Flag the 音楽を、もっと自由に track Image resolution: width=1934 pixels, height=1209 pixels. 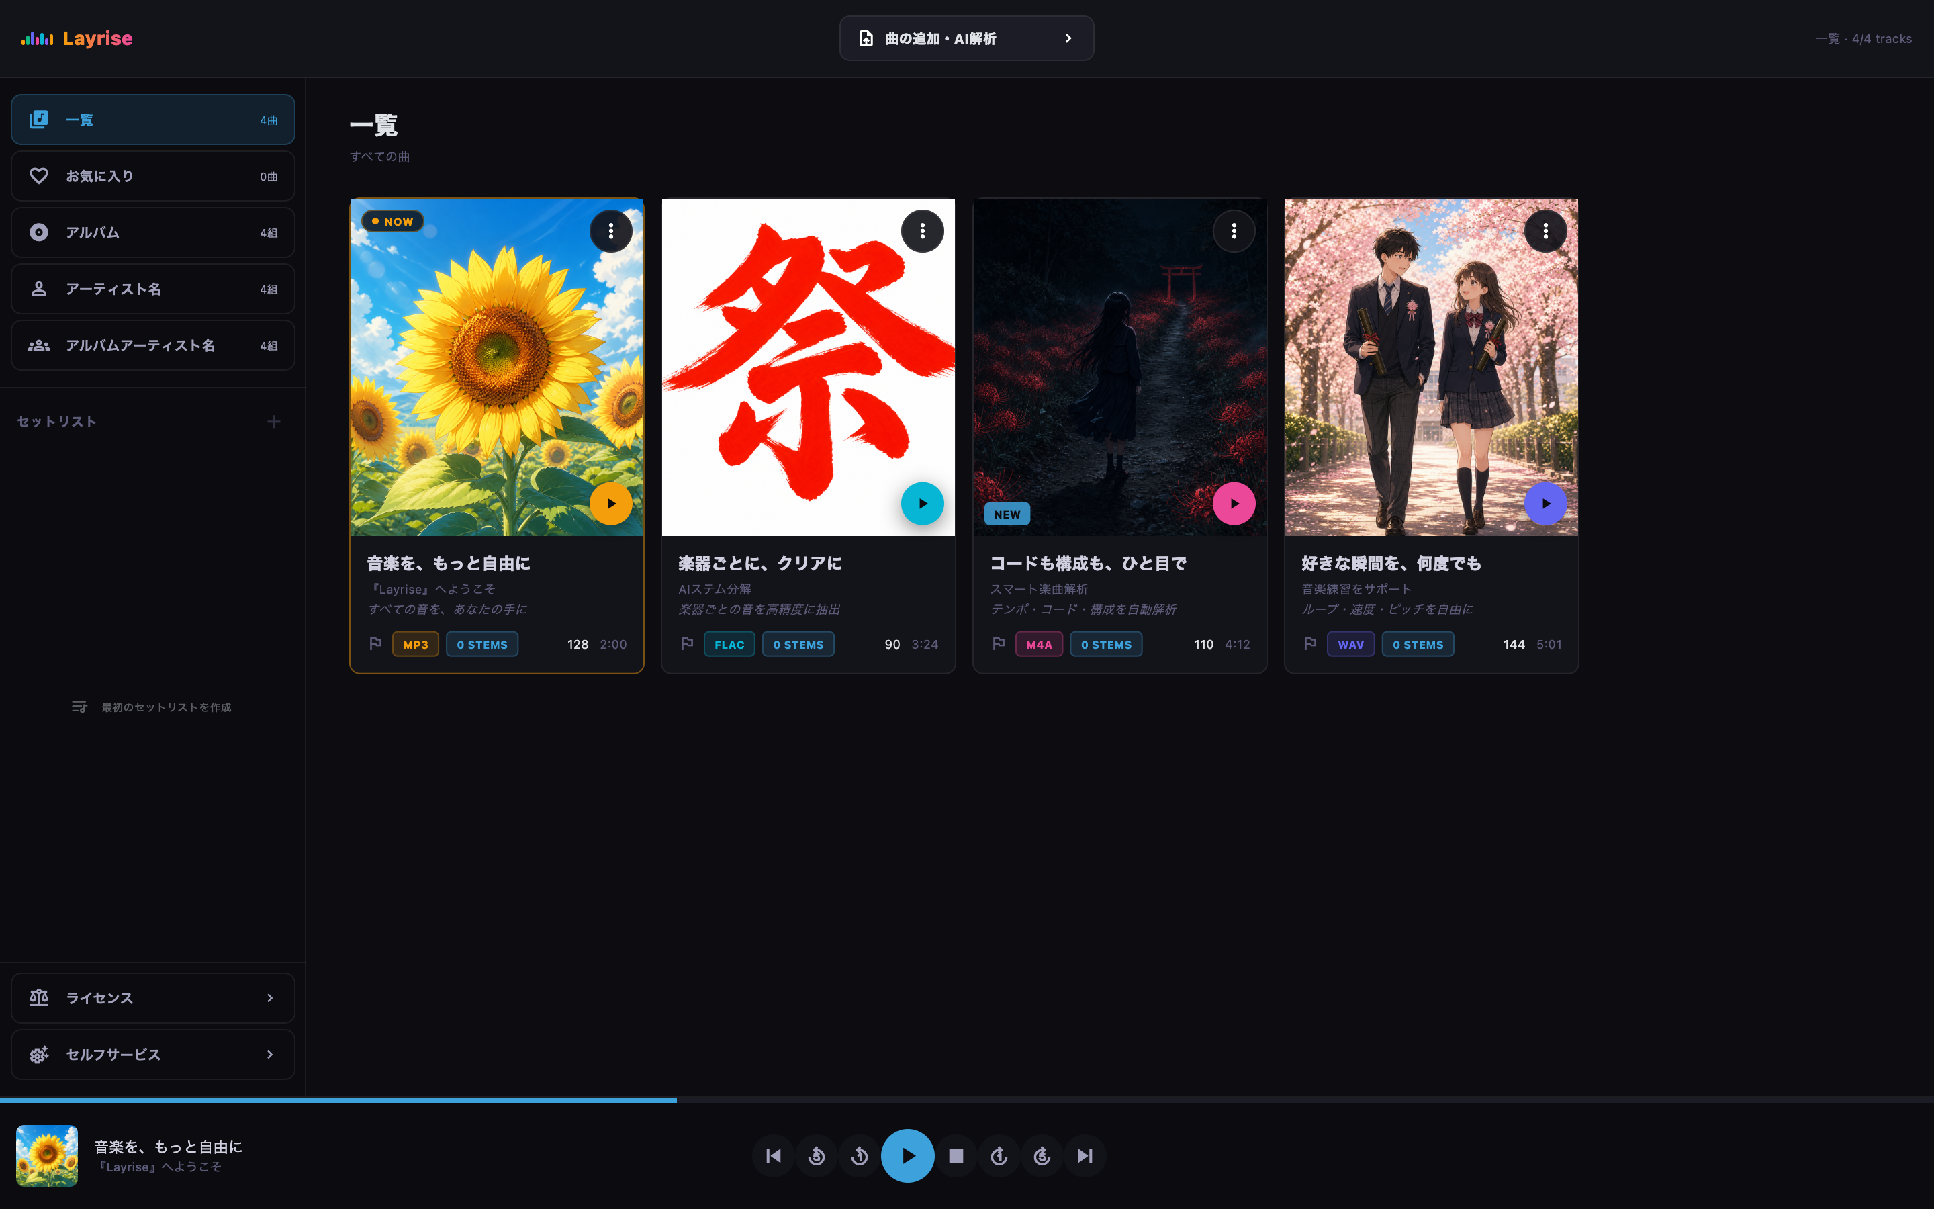pyautogui.click(x=375, y=643)
